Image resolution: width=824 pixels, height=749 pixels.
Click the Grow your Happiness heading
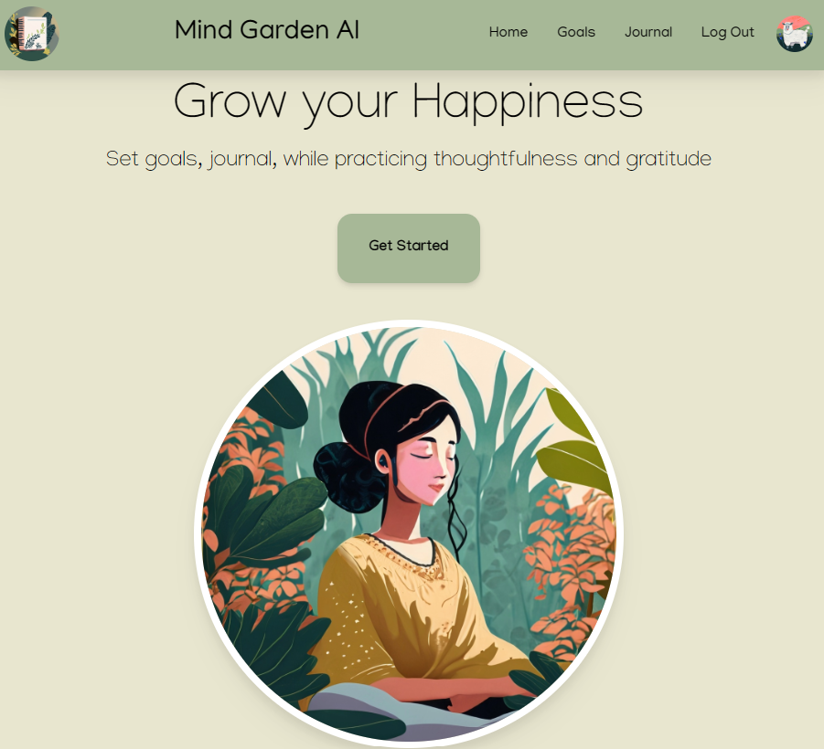(x=408, y=102)
